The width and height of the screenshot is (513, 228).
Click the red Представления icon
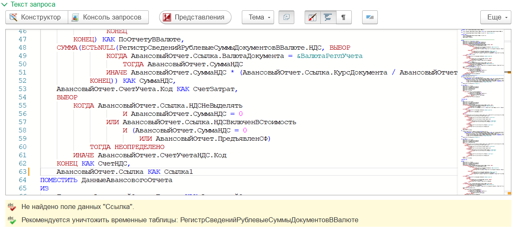point(167,17)
